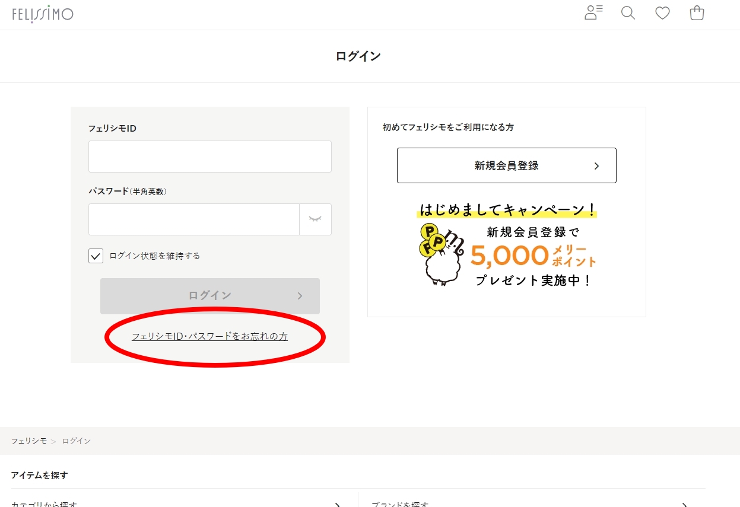Go to フェリシモ breadcrumb link

click(28, 441)
